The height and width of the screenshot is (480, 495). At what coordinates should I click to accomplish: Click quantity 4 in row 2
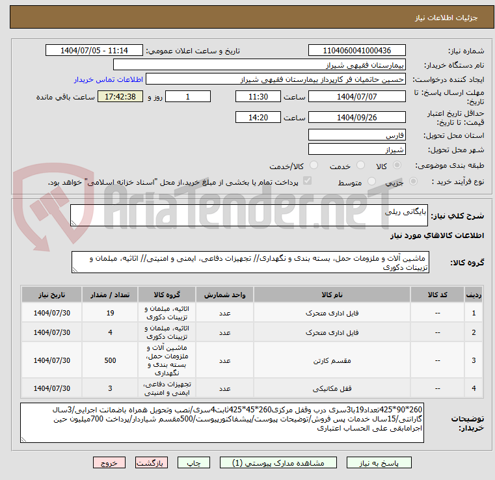point(110,332)
